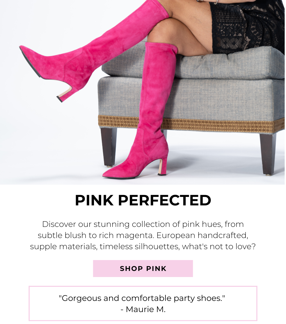Click the collection description paragraph
Viewport: 286px width, 324px height.
coord(143,235)
